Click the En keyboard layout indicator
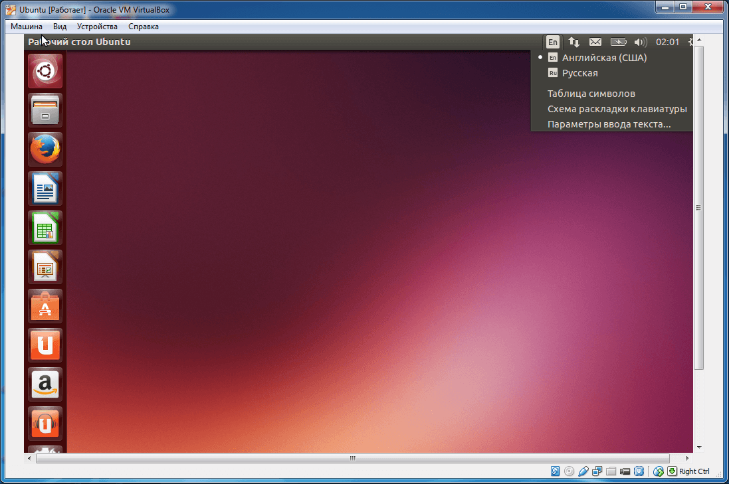 (x=552, y=42)
